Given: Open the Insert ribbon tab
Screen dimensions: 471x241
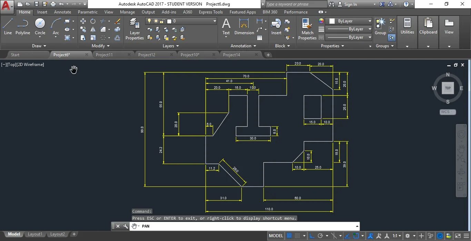Looking at the screenshot, I should [x=42, y=12].
